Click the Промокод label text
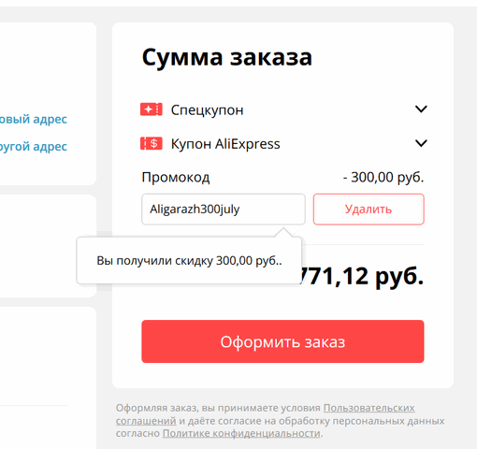The width and height of the screenshot is (477, 449). point(176,177)
